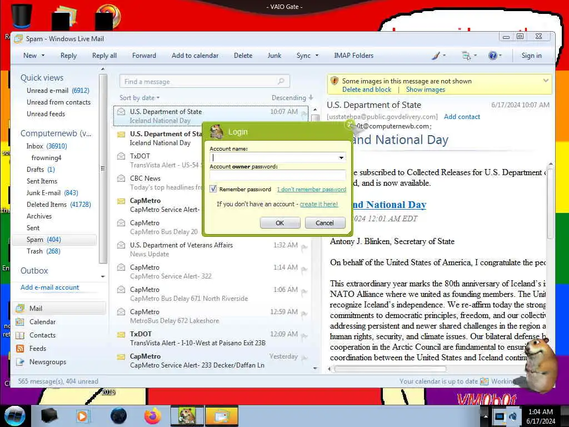Open Deleted Items folder
Image resolution: width=569 pixels, height=427 pixels.
pos(58,205)
